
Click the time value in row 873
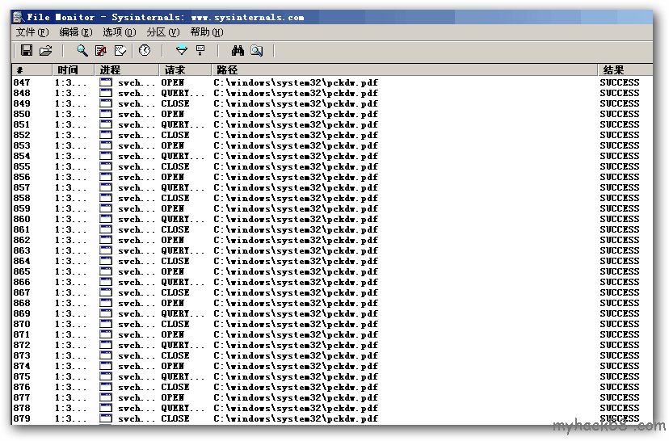click(70, 355)
